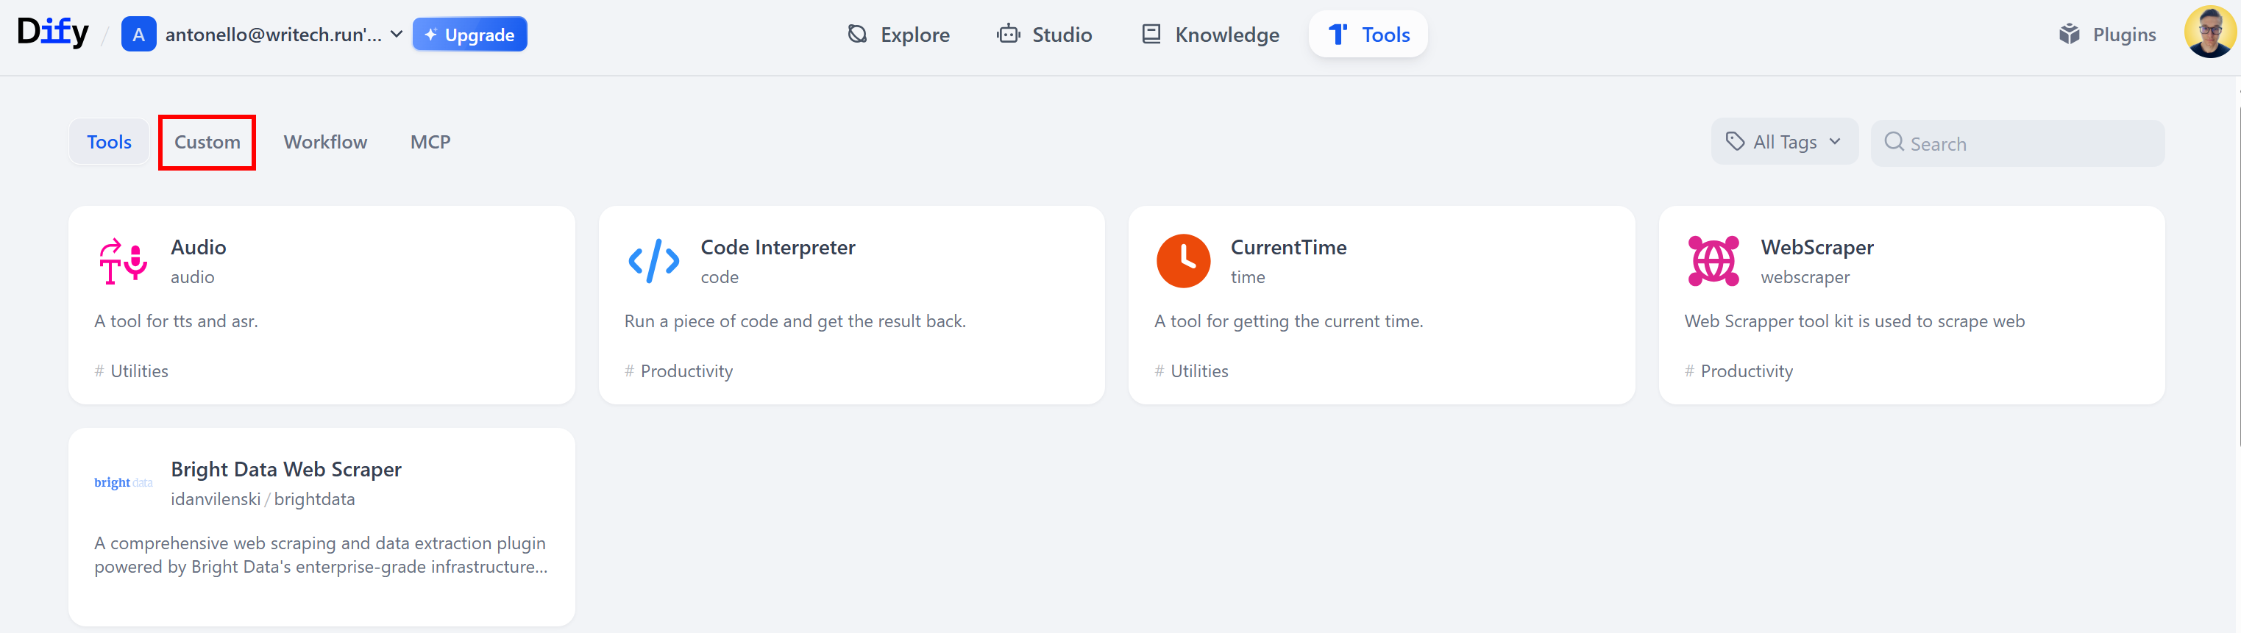Focus the tools Search field
Viewport: 2241px width, 633px height.
[2027, 143]
